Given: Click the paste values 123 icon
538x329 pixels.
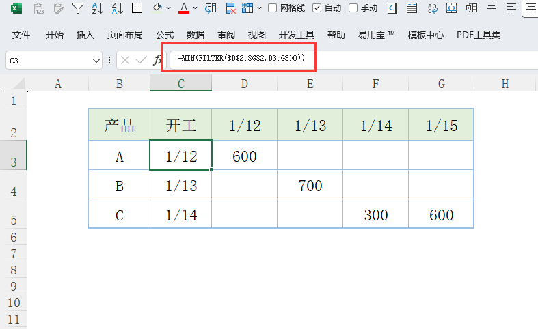Looking at the screenshot, I should pyautogui.click(x=39, y=8).
